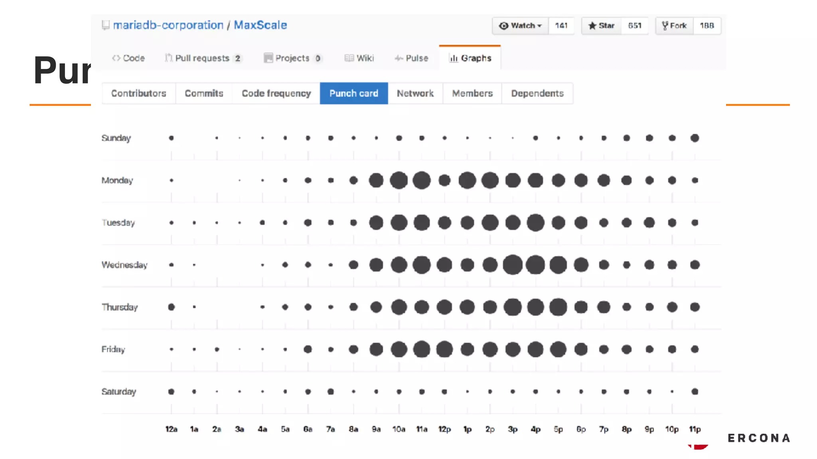
Task: Click the Fork count 188
Action: pyautogui.click(x=707, y=26)
